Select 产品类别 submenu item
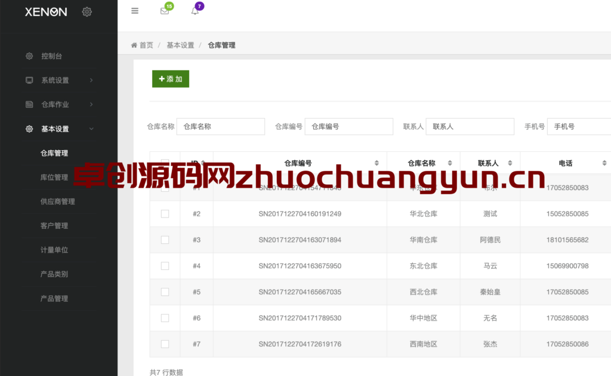Image resolution: width=611 pixels, height=376 pixels. [54, 274]
